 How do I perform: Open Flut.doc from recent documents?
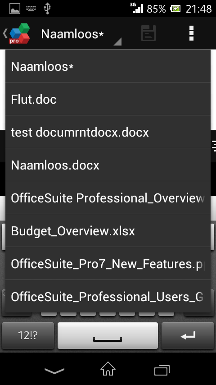tap(108, 99)
